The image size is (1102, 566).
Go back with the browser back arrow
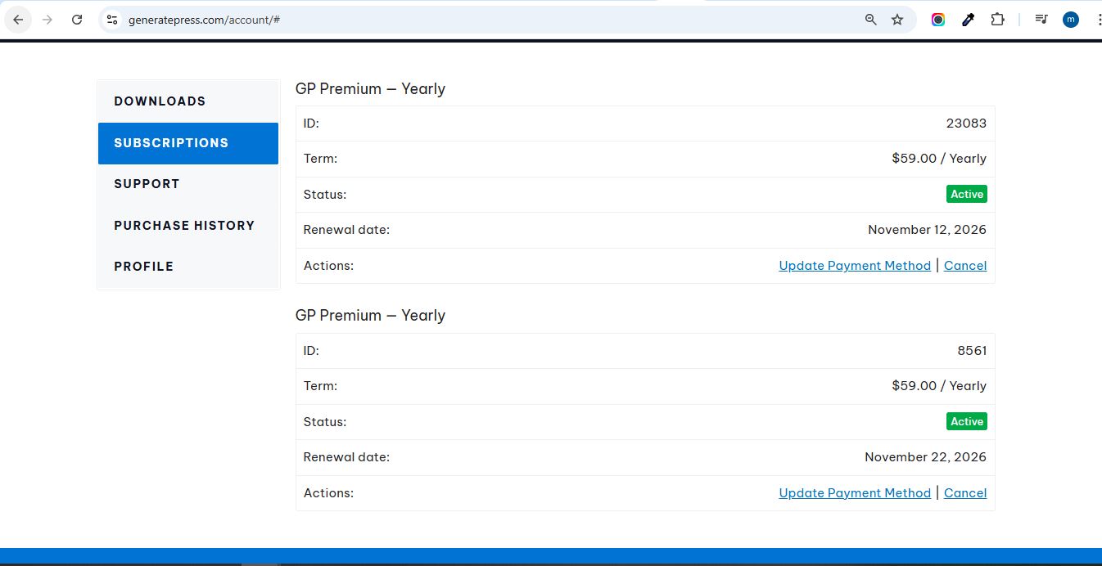click(18, 20)
